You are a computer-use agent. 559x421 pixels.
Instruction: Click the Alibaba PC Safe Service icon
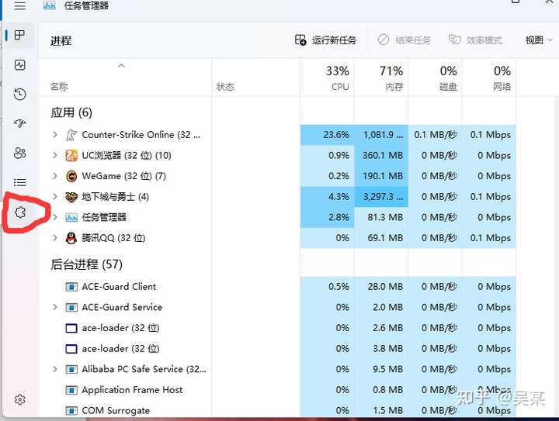(x=71, y=369)
